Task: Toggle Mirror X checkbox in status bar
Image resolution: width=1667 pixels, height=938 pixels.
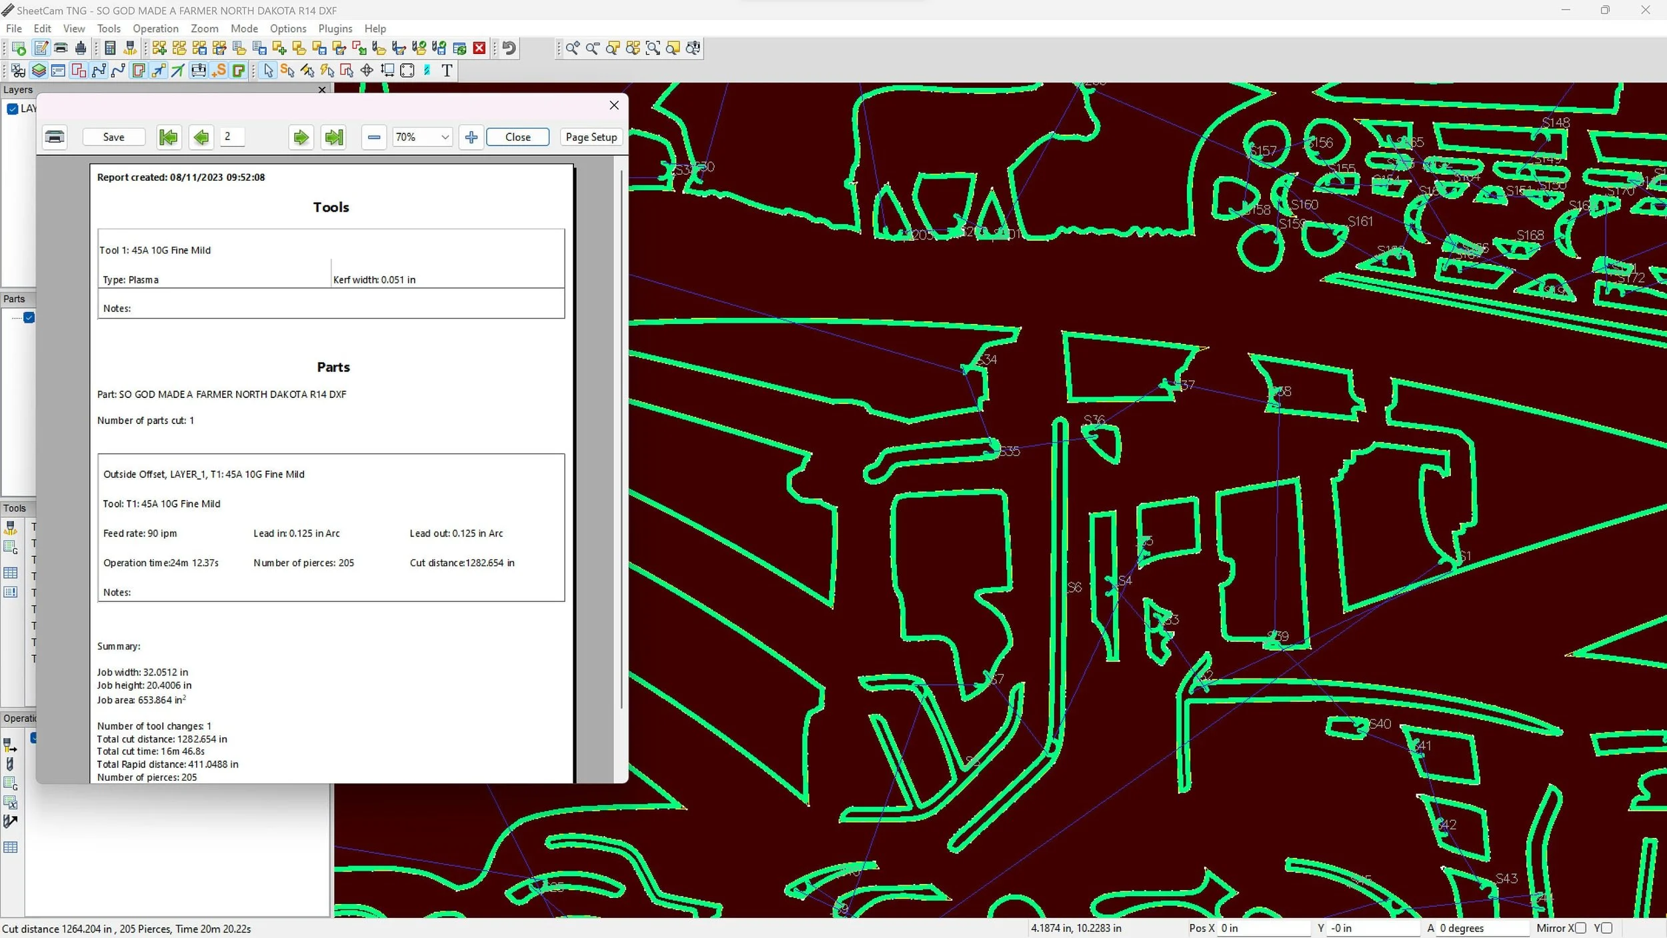Action: (x=1580, y=928)
